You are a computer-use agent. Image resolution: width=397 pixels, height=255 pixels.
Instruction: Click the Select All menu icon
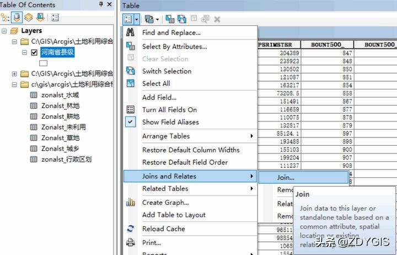pos(130,83)
